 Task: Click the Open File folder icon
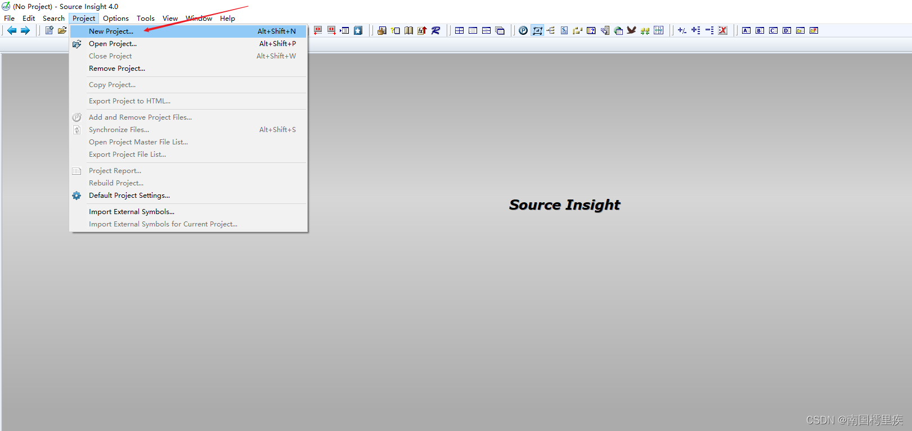[x=62, y=30]
